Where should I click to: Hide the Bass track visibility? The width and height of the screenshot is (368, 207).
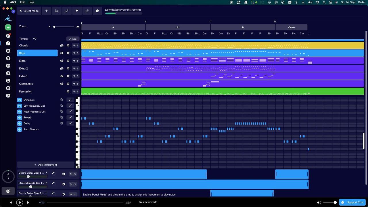[62, 53]
